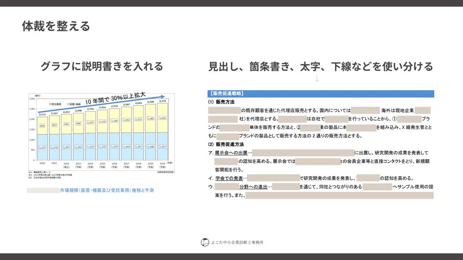
Task: Click the 1,302 label in the 2023 bar
Action: click(78, 147)
